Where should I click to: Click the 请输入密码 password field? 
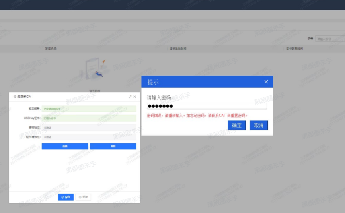point(207,106)
